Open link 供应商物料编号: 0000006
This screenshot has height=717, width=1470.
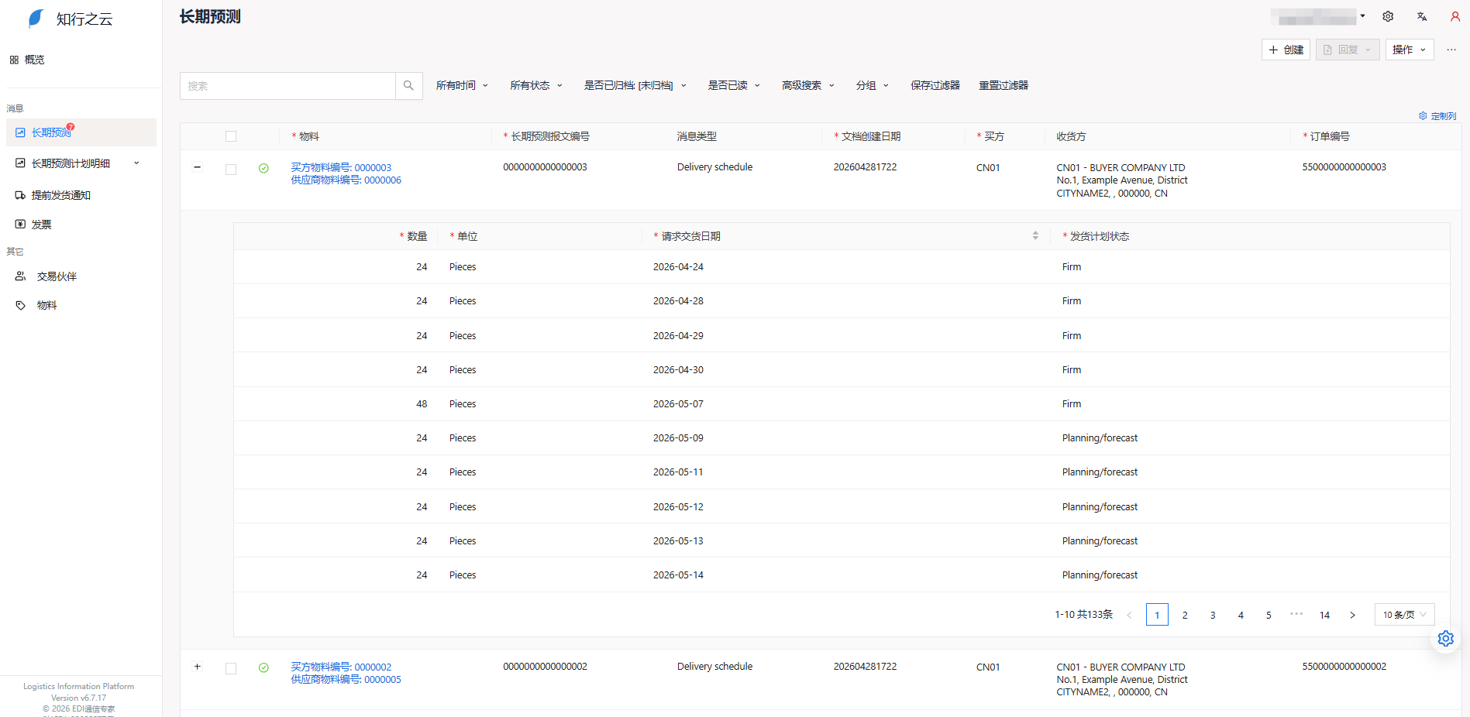pyautogui.click(x=346, y=180)
